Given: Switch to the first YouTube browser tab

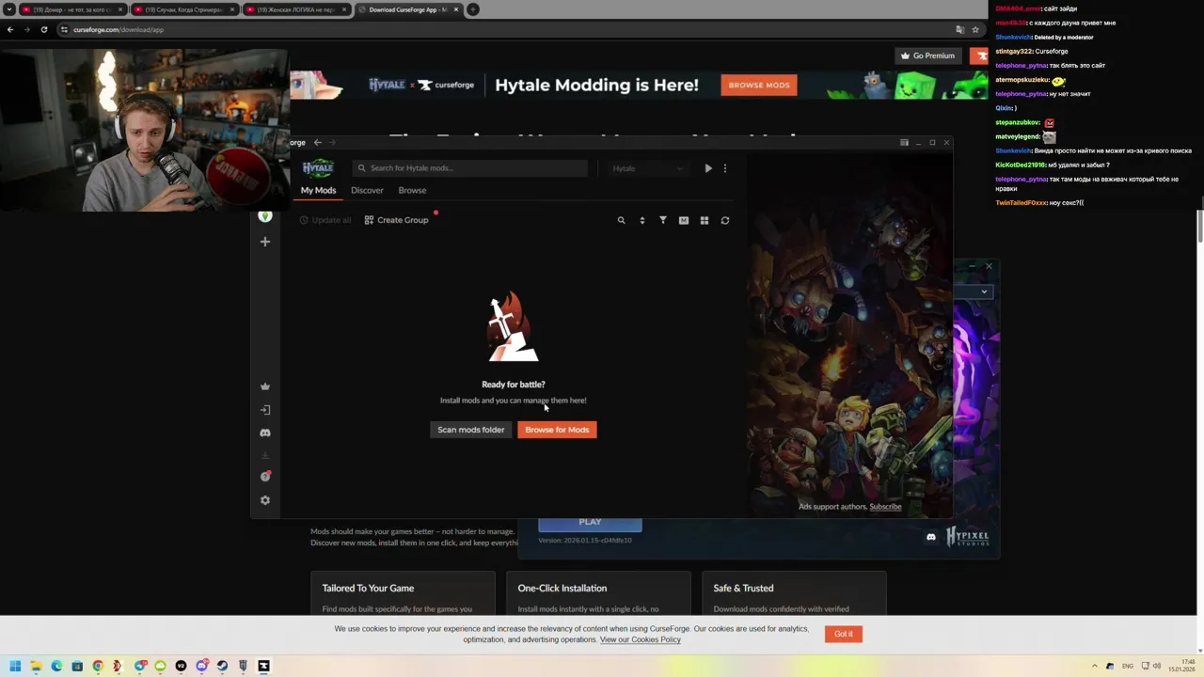Looking at the screenshot, I should click(73, 9).
